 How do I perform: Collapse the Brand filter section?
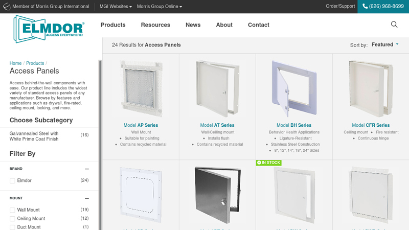pyautogui.click(x=87, y=169)
